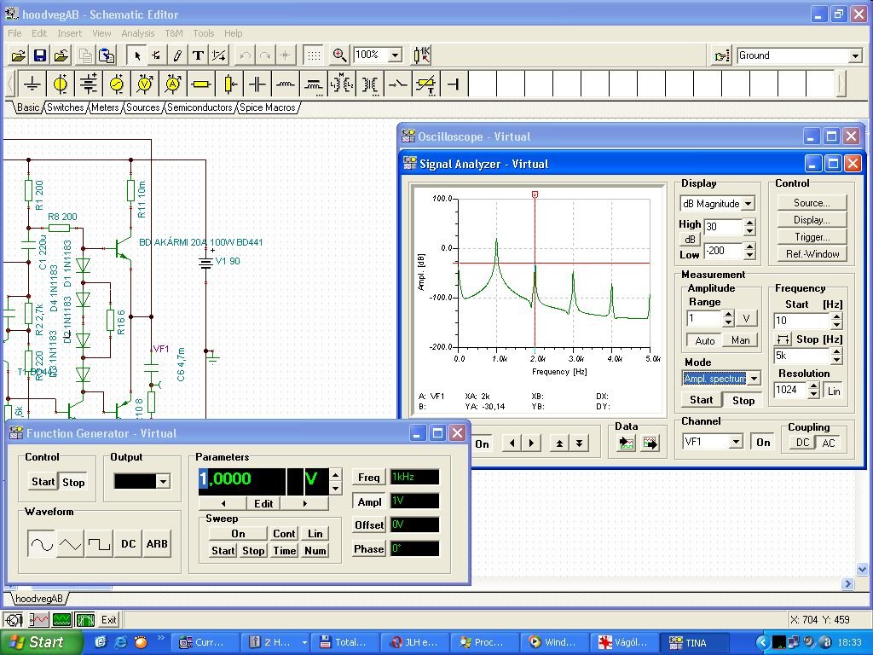Viewport: 873px width, 655px height.
Task: Click the Save diskette icon
Action: (40, 55)
